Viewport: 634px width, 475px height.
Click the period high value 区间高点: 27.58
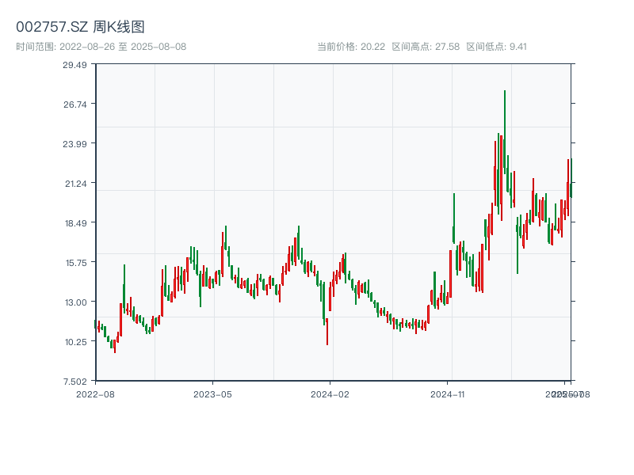coord(426,47)
